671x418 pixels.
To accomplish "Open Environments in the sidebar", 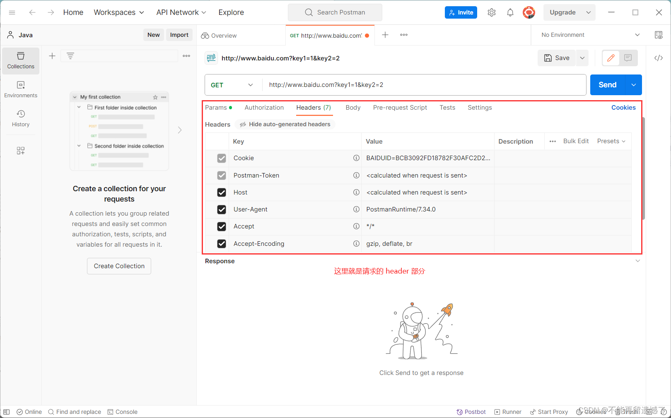I will coord(21,90).
